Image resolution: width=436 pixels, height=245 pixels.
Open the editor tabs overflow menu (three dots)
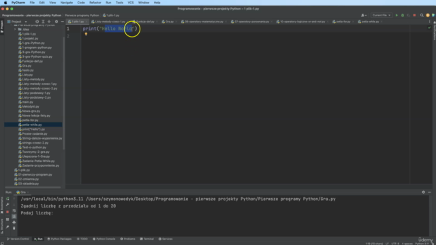click(x=429, y=21)
